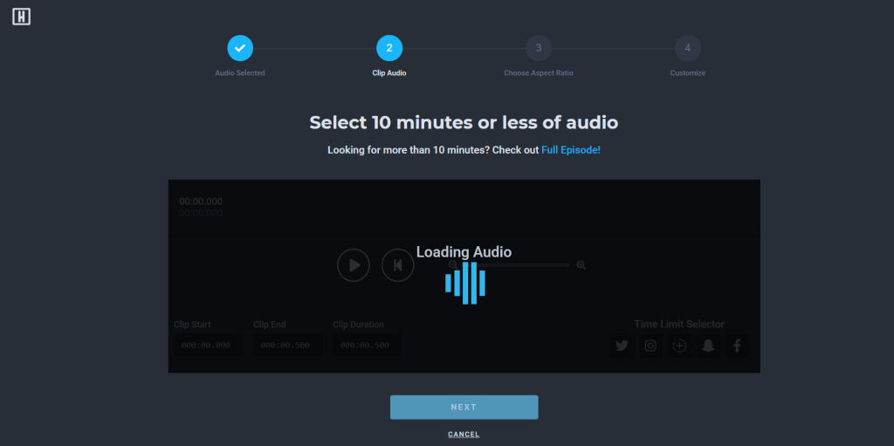Click the zoom out magnifier icon
Image resolution: width=894 pixels, height=446 pixels.
[453, 264]
